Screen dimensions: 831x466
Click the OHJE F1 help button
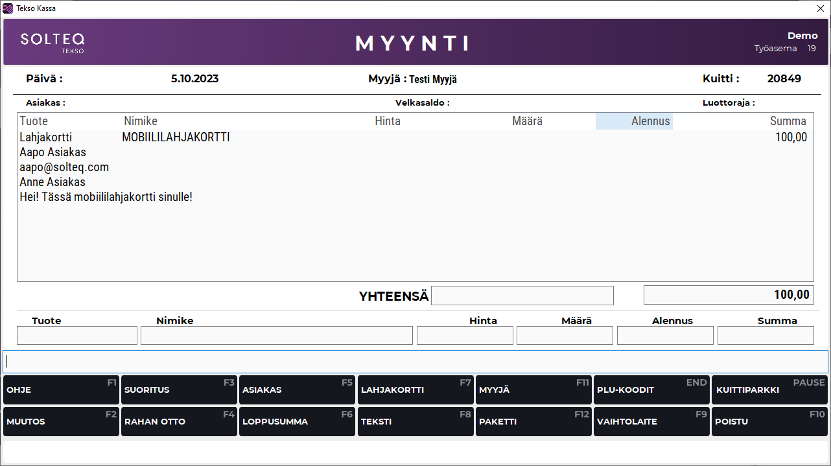pos(61,390)
